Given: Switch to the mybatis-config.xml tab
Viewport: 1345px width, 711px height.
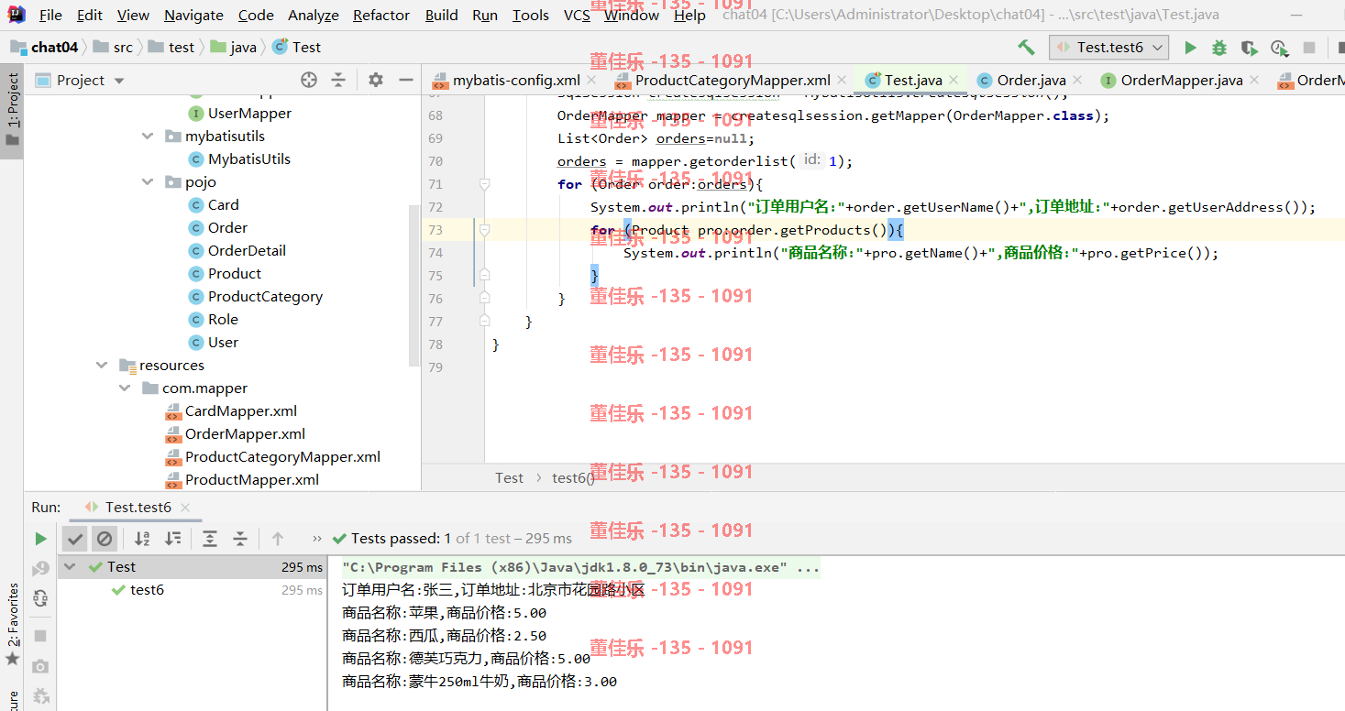Looking at the screenshot, I should tap(516, 81).
